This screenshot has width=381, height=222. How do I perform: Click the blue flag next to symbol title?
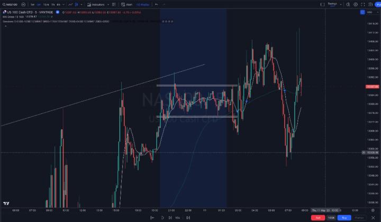[x=58, y=12]
